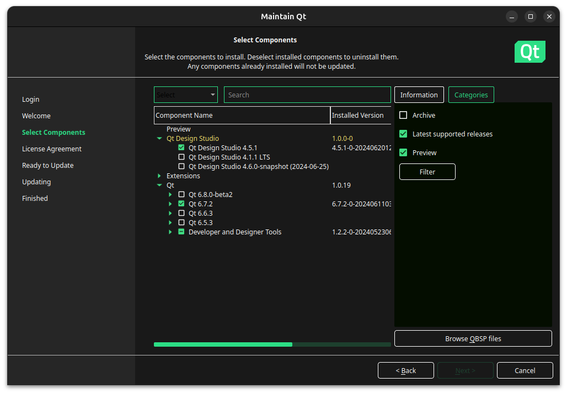
Task: Select the Preview tree row
Action: pyautogui.click(x=178, y=129)
